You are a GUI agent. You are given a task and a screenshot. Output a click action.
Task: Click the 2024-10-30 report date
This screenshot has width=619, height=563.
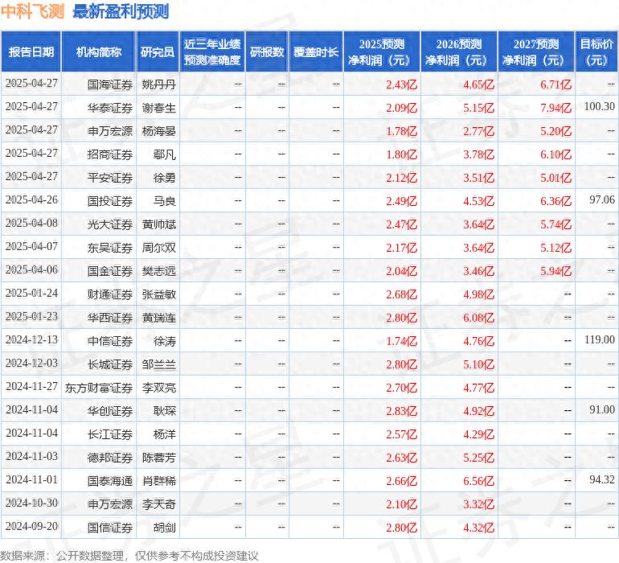click(x=31, y=503)
